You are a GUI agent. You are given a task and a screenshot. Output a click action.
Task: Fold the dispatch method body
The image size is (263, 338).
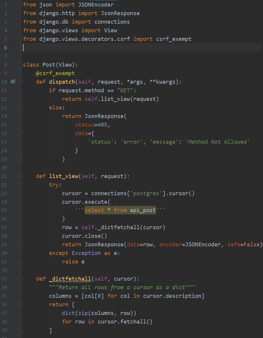pyautogui.click(x=21, y=82)
